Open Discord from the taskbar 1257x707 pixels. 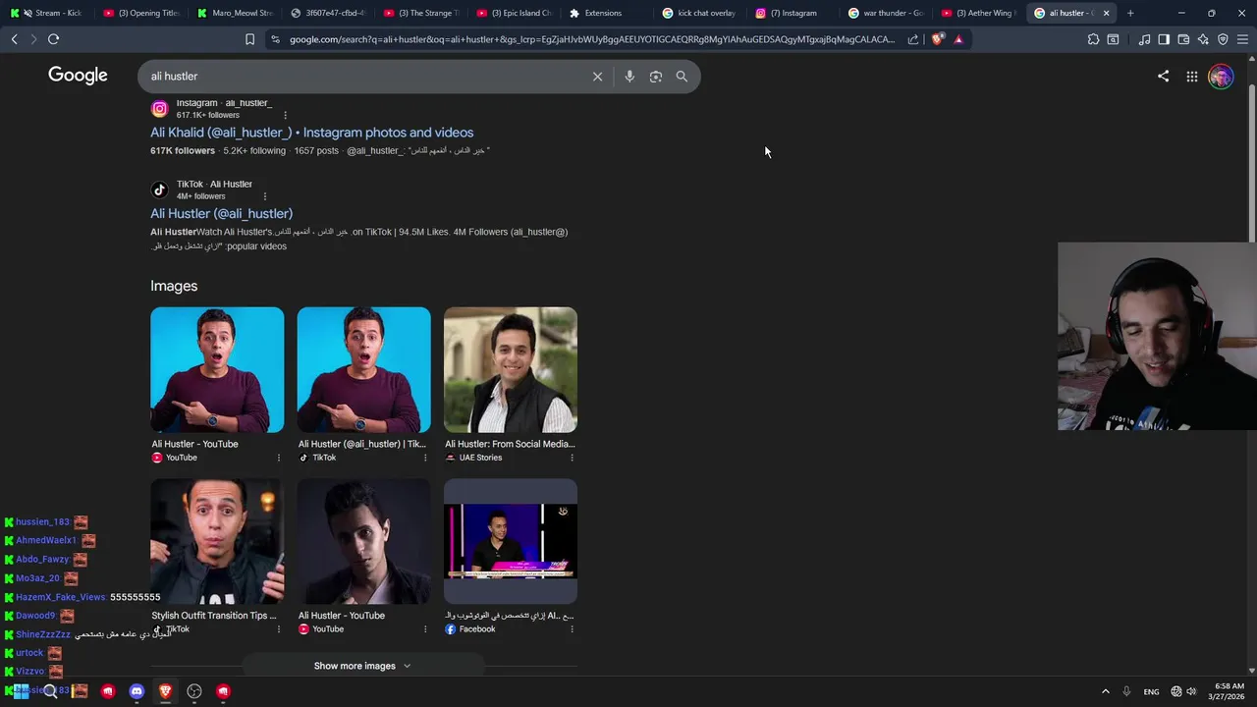point(137,691)
